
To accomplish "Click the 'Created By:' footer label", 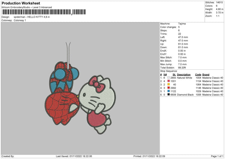I will (8, 156).
